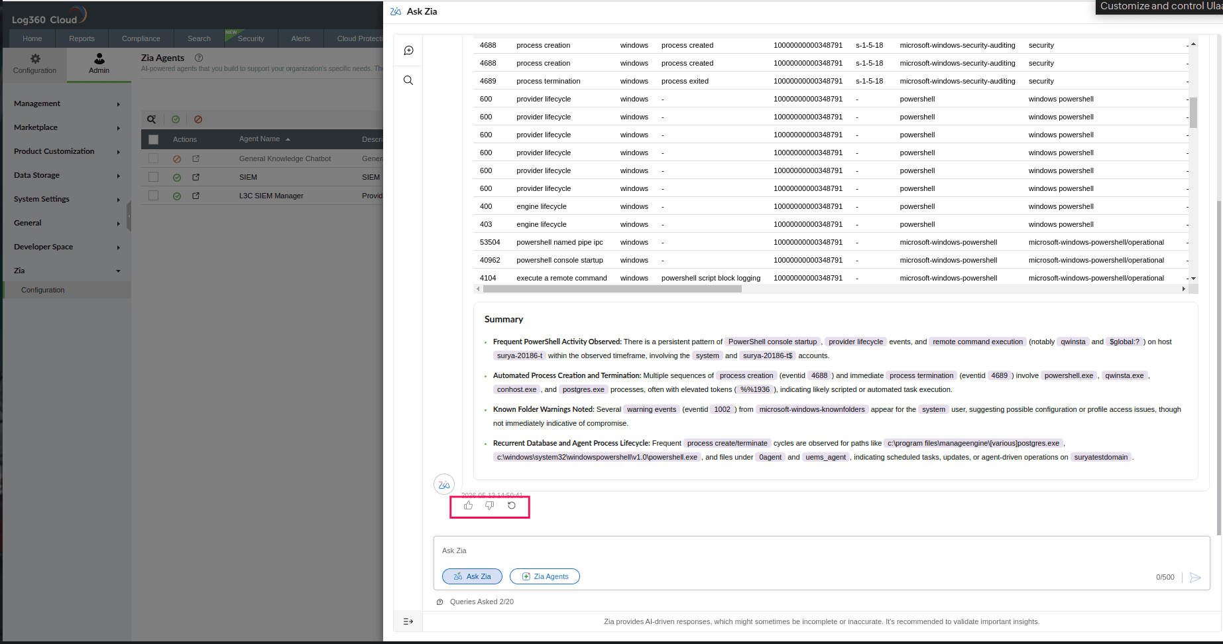
Task: Select the SIEM row checkbox
Action: pos(154,177)
